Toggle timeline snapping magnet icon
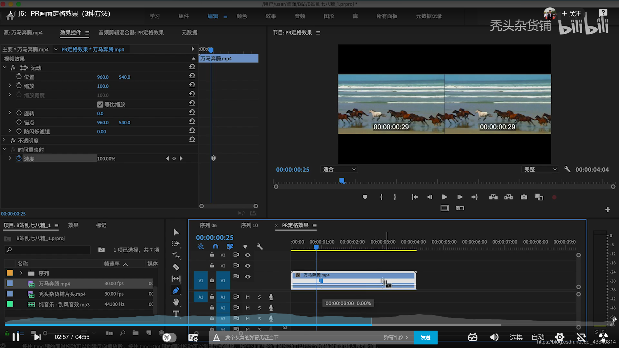Image resolution: width=619 pixels, height=348 pixels. pos(215,247)
